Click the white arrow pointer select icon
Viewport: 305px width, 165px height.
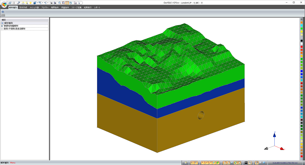click(79, 3)
